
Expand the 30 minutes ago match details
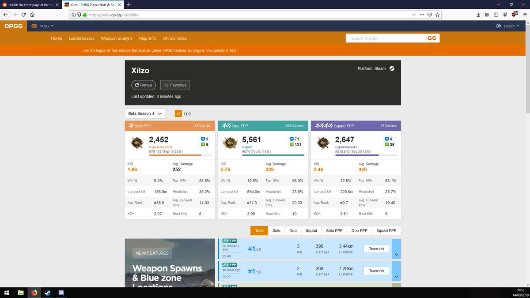[x=396, y=249]
